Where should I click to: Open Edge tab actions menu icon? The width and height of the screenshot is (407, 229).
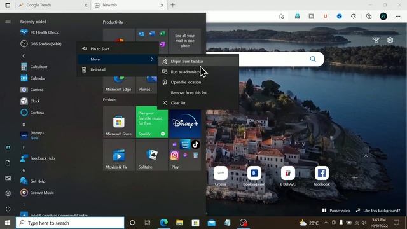[8, 5]
